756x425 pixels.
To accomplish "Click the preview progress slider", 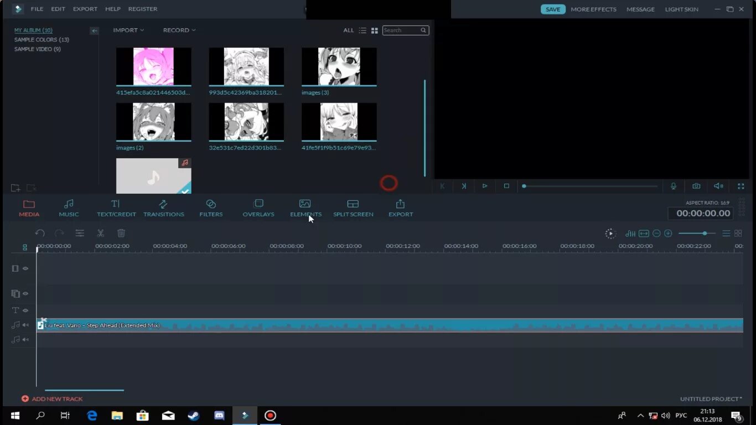I will click(x=589, y=186).
